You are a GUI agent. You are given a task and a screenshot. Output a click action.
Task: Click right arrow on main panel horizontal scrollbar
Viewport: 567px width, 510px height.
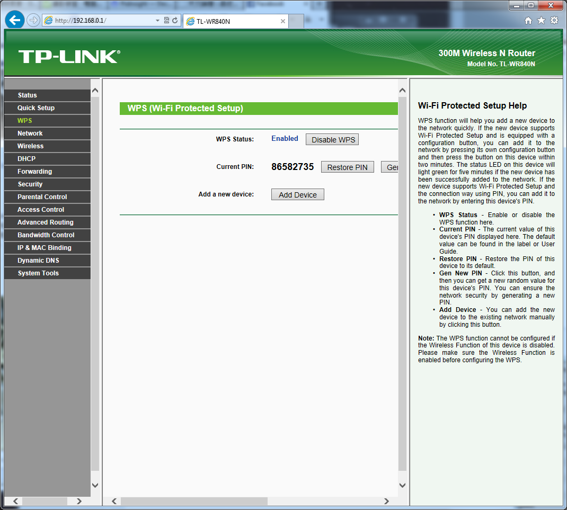(387, 501)
